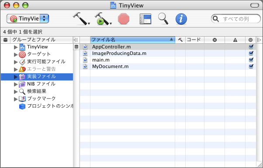Image resolution: width=263 pixels, height=168 pixels.
Task: Click the AppController.m file icon
Action: click(x=85, y=47)
